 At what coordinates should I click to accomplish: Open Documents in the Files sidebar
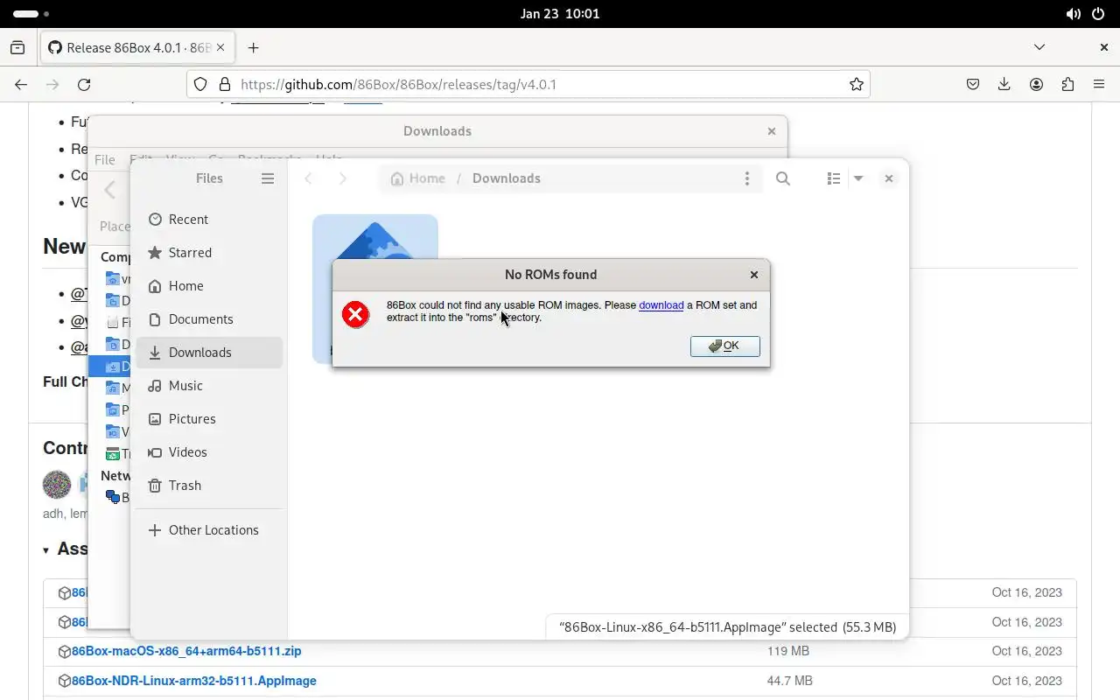click(x=209, y=319)
